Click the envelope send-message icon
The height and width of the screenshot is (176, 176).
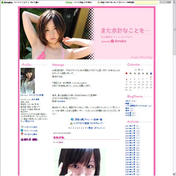(x=22, y=127)
